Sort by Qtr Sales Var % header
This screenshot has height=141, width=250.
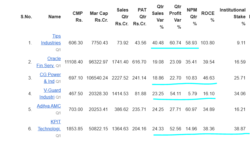tap(158, 17)
